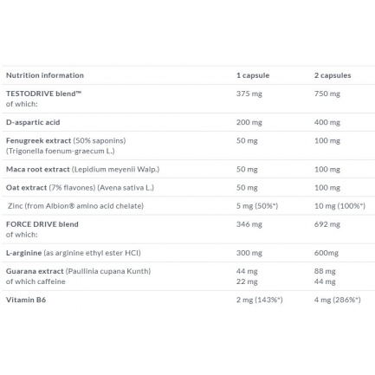Screen dimensions: 375x375
Task: Click the 10 mg (100%*) zinc value
Action: 339,206
